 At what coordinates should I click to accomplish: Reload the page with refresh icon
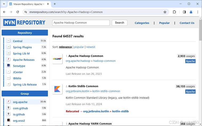pyautogui.click(x=18, y=12)
